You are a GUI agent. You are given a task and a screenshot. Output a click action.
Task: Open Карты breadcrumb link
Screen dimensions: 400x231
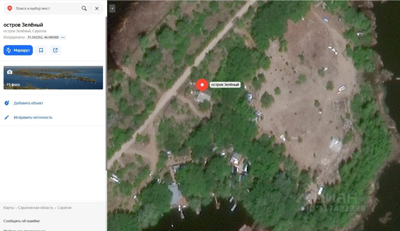pos(9,208)
